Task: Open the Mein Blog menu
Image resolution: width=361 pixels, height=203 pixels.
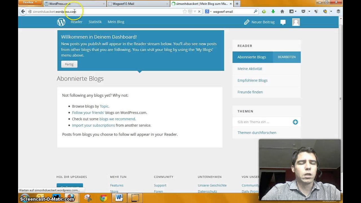Action: [x=116, y=22]
